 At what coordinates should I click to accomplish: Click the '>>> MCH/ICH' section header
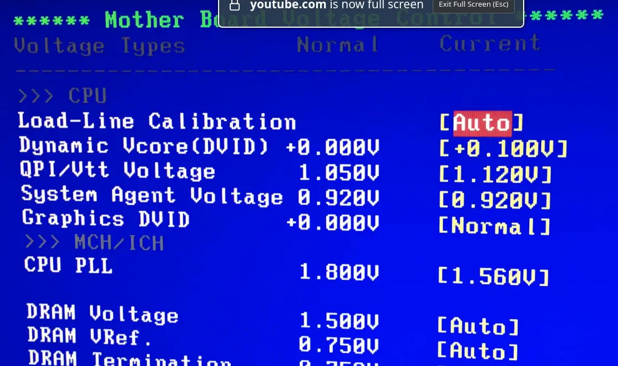94,242
